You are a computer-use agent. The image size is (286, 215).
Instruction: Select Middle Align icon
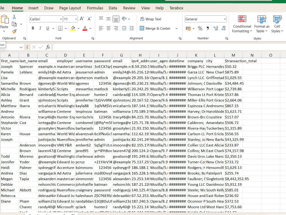pyautogui.click(x=108, y=19)
